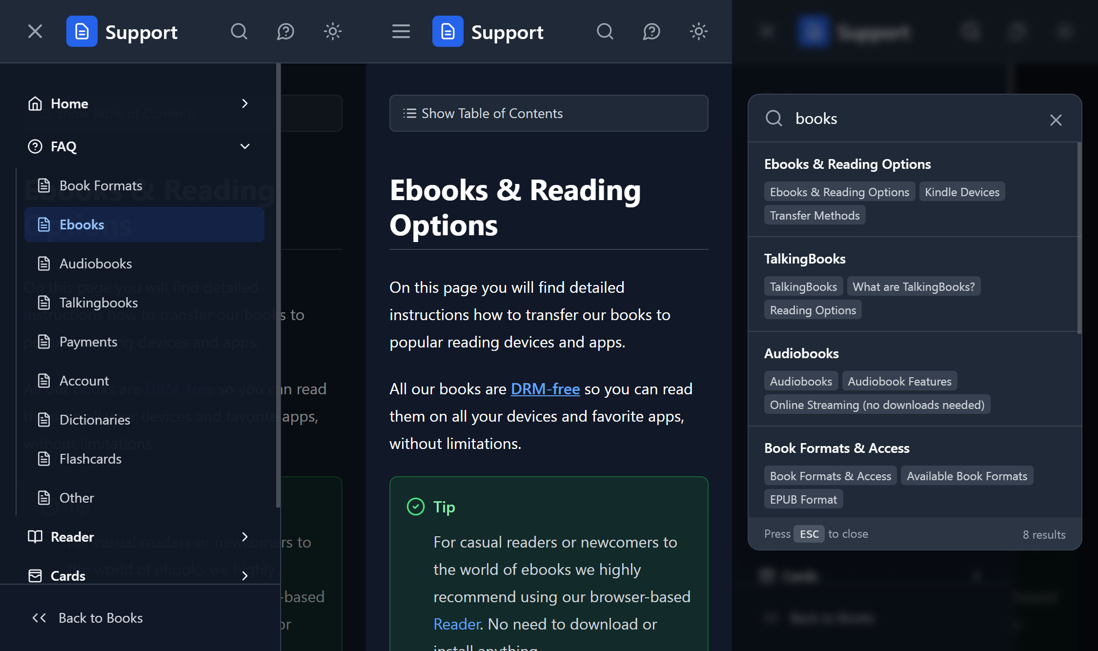Clear the books search with X
Image resolution: width=1098 pixels, height=651 pixels.
point(1056,120)
